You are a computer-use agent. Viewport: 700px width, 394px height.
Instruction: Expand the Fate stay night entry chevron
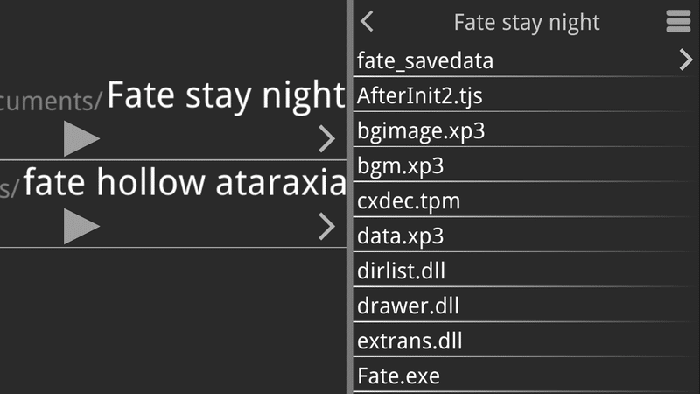click(326, 138)
